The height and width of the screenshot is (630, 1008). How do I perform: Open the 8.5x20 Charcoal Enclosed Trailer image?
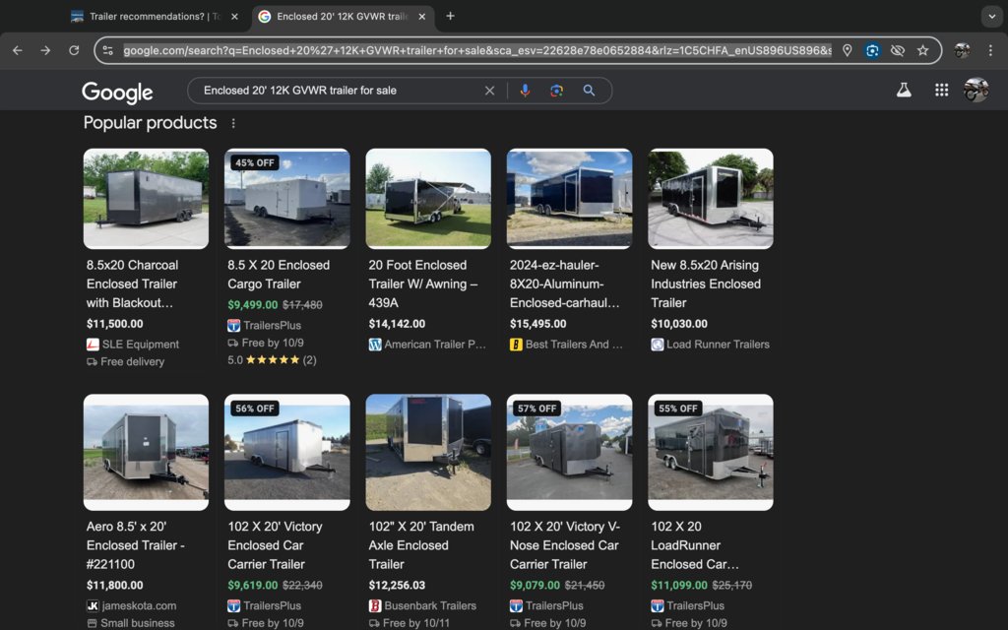click(146, 199)
